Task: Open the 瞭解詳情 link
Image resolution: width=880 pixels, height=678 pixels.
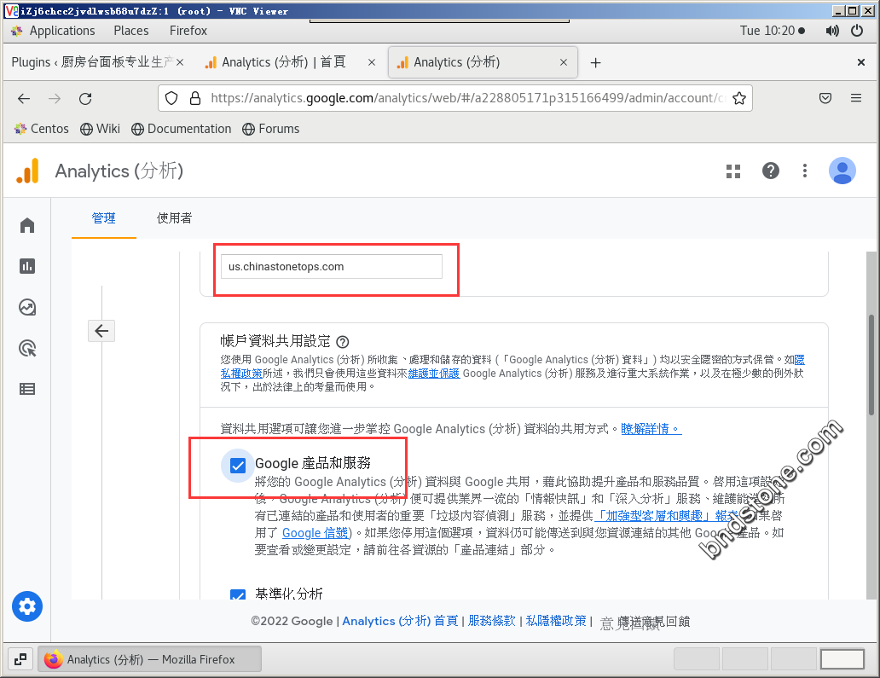Action: click(x=651, y=429)
